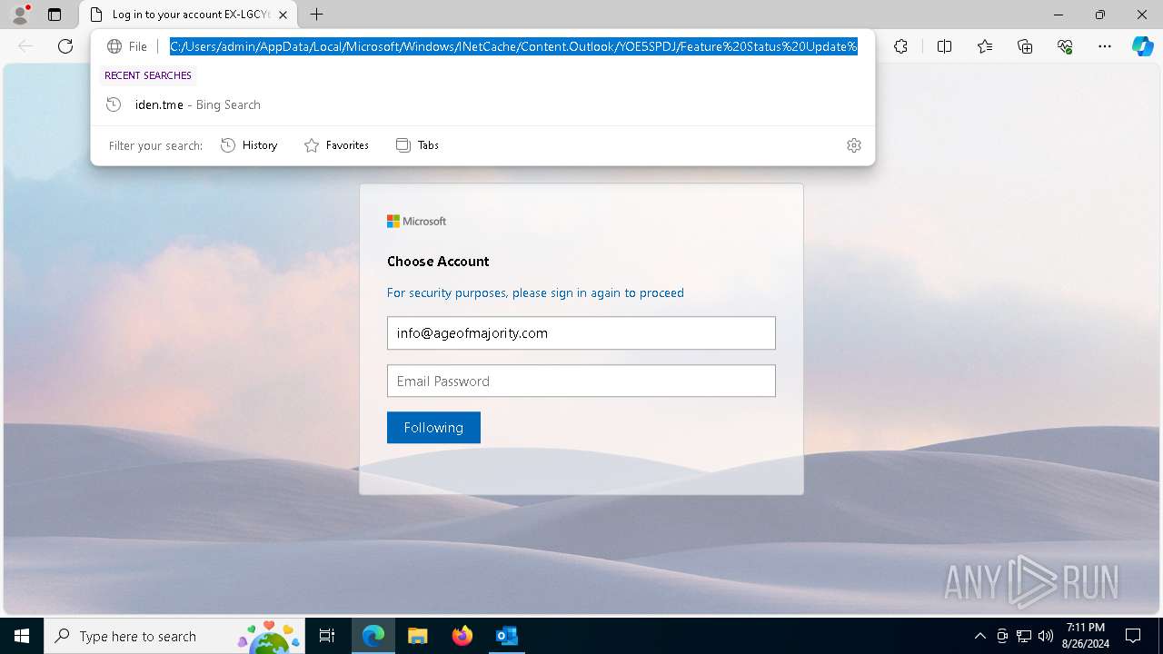Viewport: 1163px width, 654px height.
Task: Filter search by Tabs
Action: pyautogui.click(x=417, y=145)
